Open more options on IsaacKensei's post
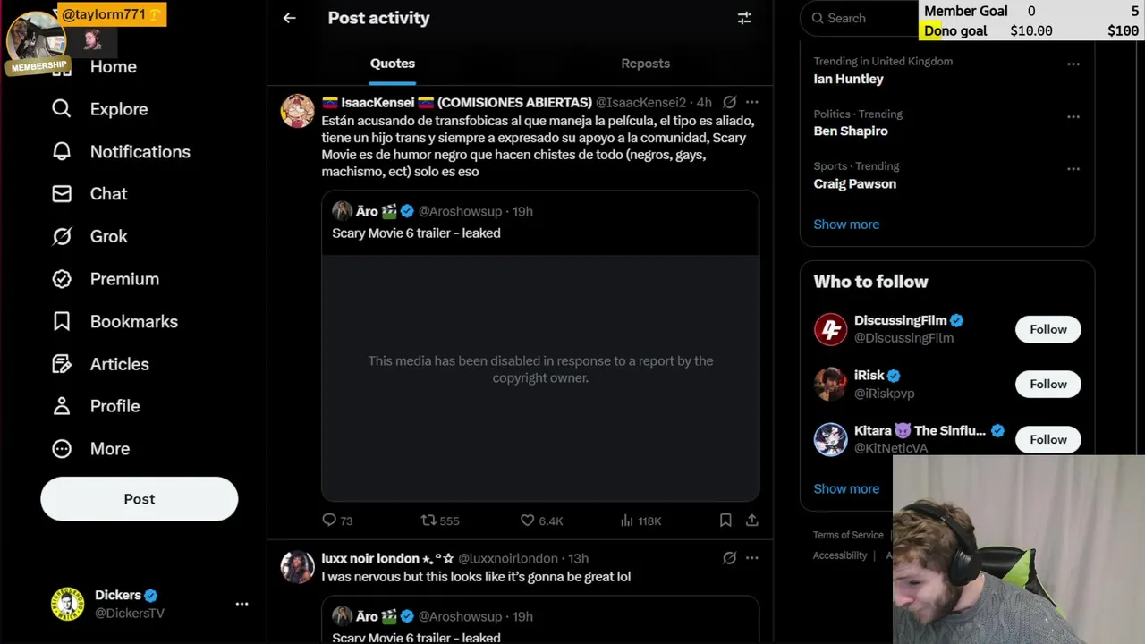Viewport: 1145px width, 644px height. pyautogui.click(x=752, y=102)
